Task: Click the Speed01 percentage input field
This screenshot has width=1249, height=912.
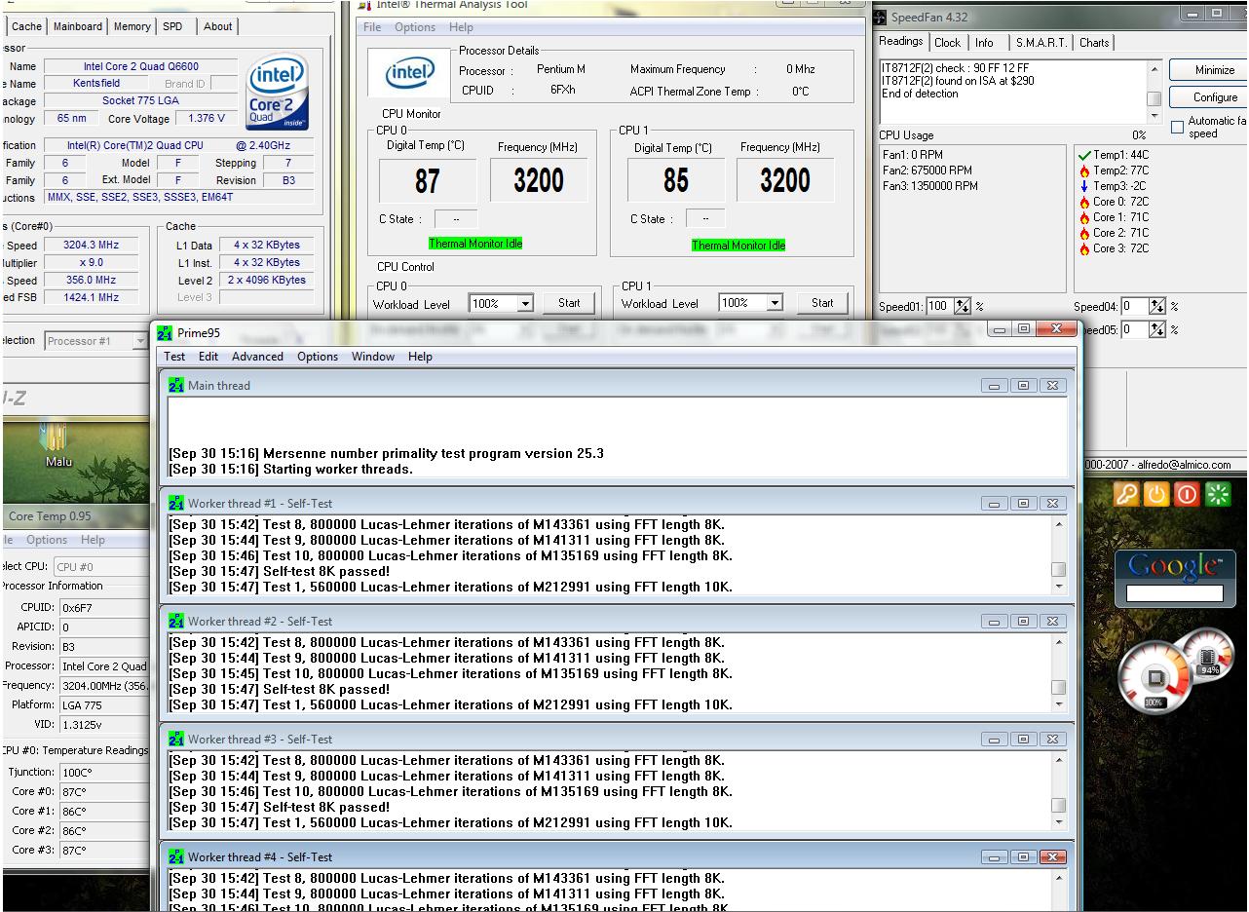Action: click(x=938, y=306)
